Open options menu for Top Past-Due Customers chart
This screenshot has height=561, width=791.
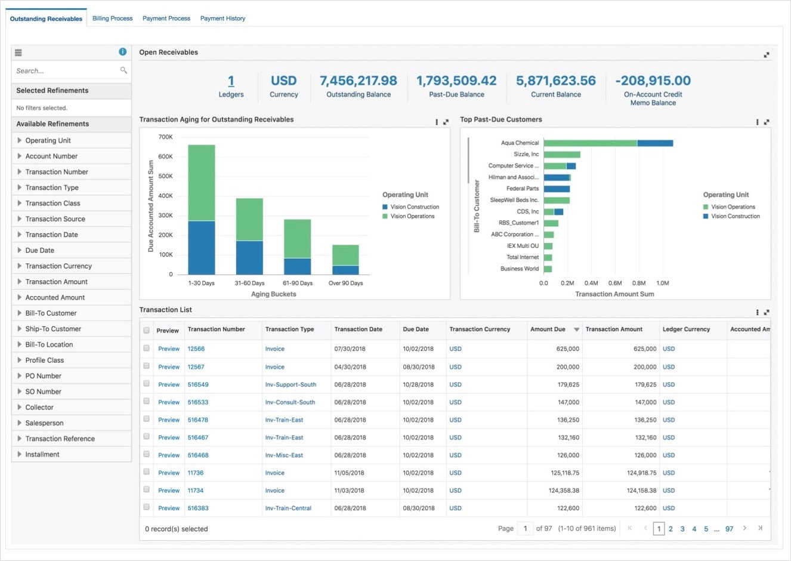point(758,122)
